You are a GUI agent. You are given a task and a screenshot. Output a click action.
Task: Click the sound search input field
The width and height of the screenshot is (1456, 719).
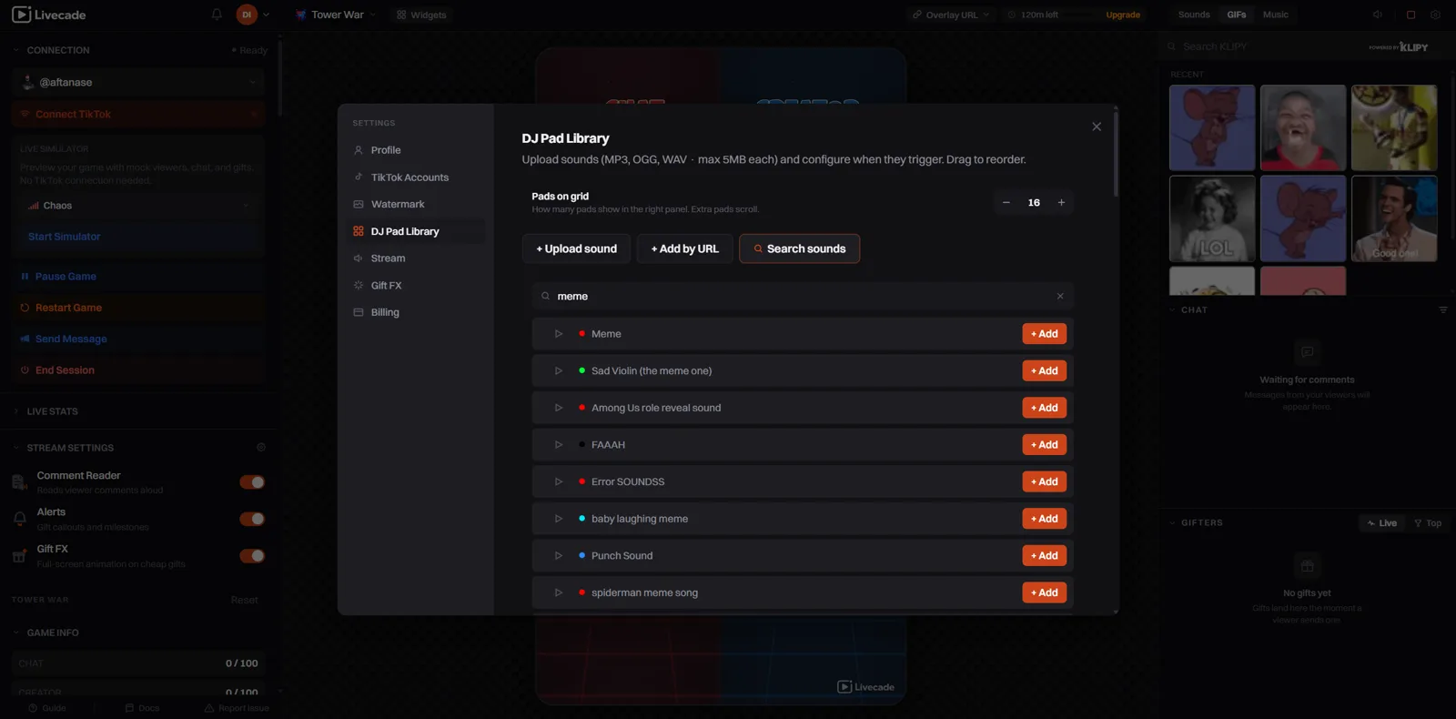[803, 297]
